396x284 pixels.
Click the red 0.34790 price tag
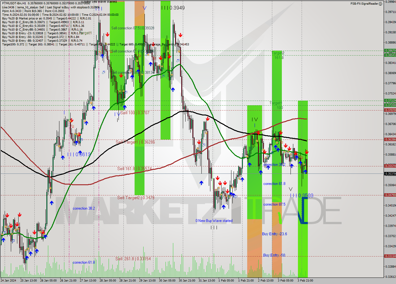pos(390,195)
